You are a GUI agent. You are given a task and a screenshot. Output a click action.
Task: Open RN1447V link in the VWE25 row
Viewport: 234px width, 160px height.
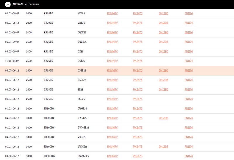[x=112, y=137]
